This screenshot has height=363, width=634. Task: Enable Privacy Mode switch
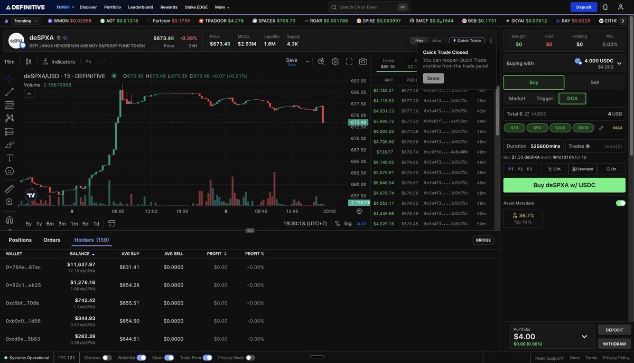pyautogui.click(x=250, y=358)
